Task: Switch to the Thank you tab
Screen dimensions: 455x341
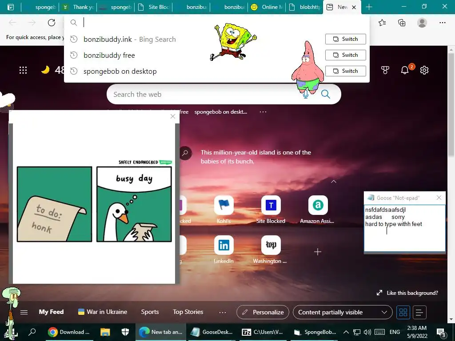Action: point(78,7)
